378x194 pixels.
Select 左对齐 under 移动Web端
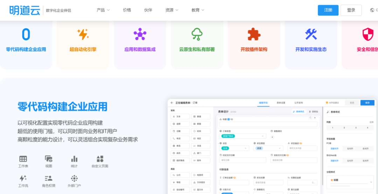click(x=350, y=161)
